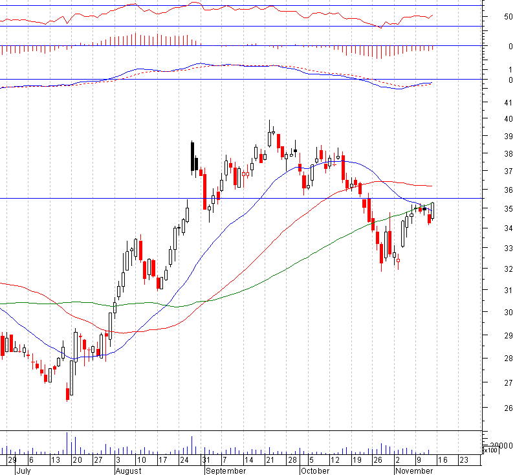Screen dimensions: 515x475
Task: Click date label 12 on time axis
Action: pos(334,460)
